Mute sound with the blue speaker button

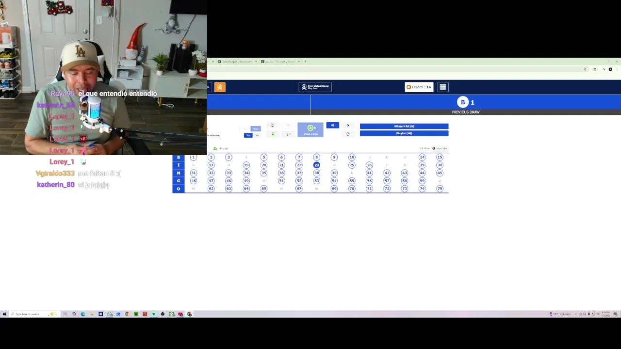click(x=332, y=126)
